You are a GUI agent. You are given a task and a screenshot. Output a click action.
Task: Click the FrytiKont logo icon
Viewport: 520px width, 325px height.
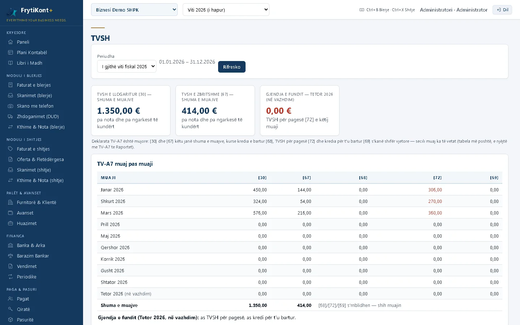[x=12, y=12]
